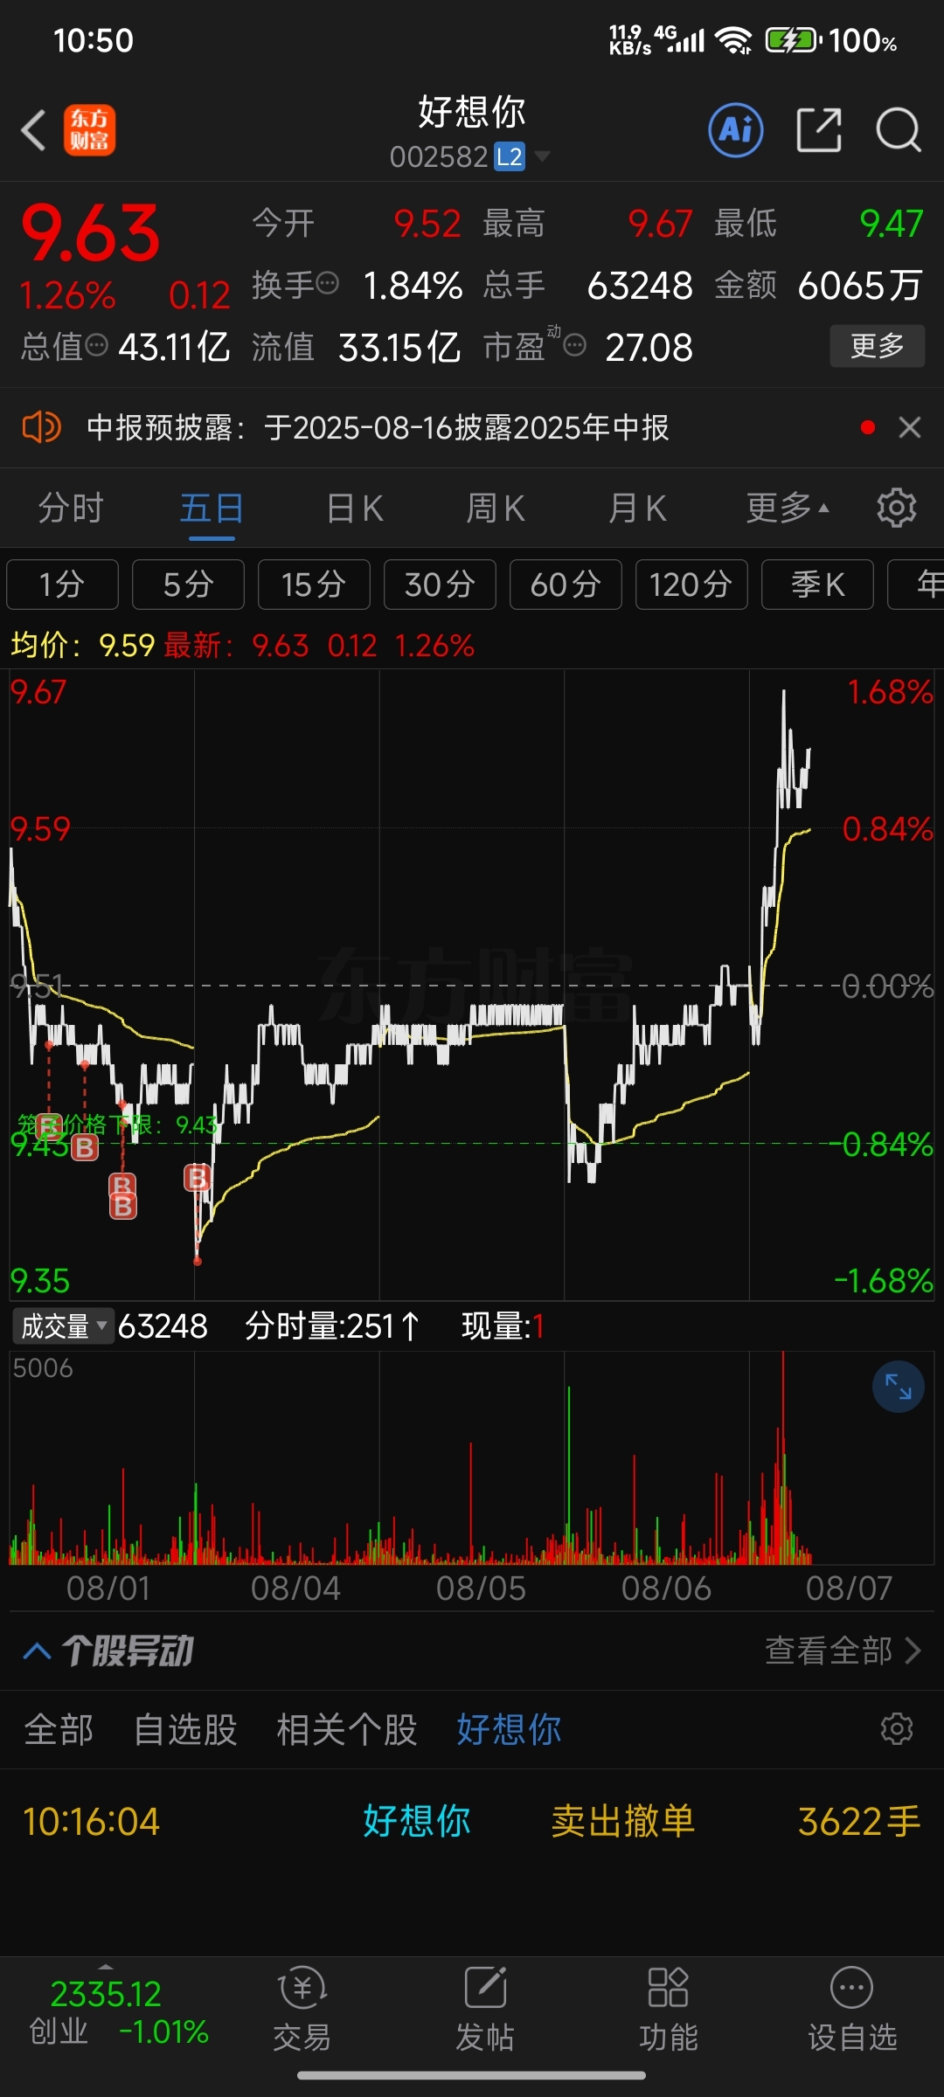944x2097 pixels.
Task: Tap the B buy marker near 9.43
Action: coord(84,1147)
